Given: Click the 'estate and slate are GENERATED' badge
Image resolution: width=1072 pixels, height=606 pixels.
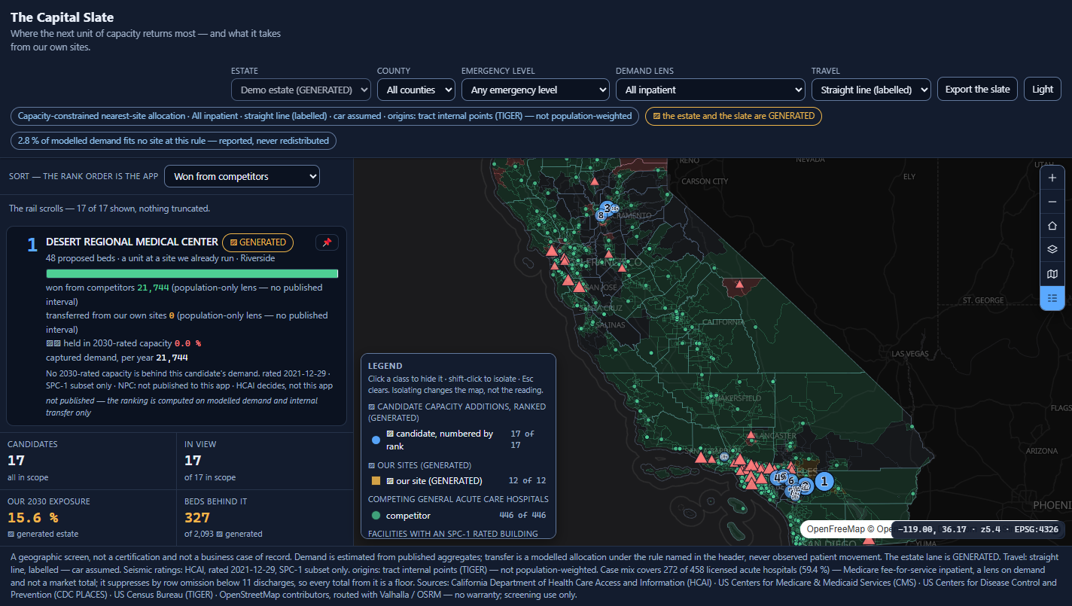Looking at the screenshot, I should (734, 116).
